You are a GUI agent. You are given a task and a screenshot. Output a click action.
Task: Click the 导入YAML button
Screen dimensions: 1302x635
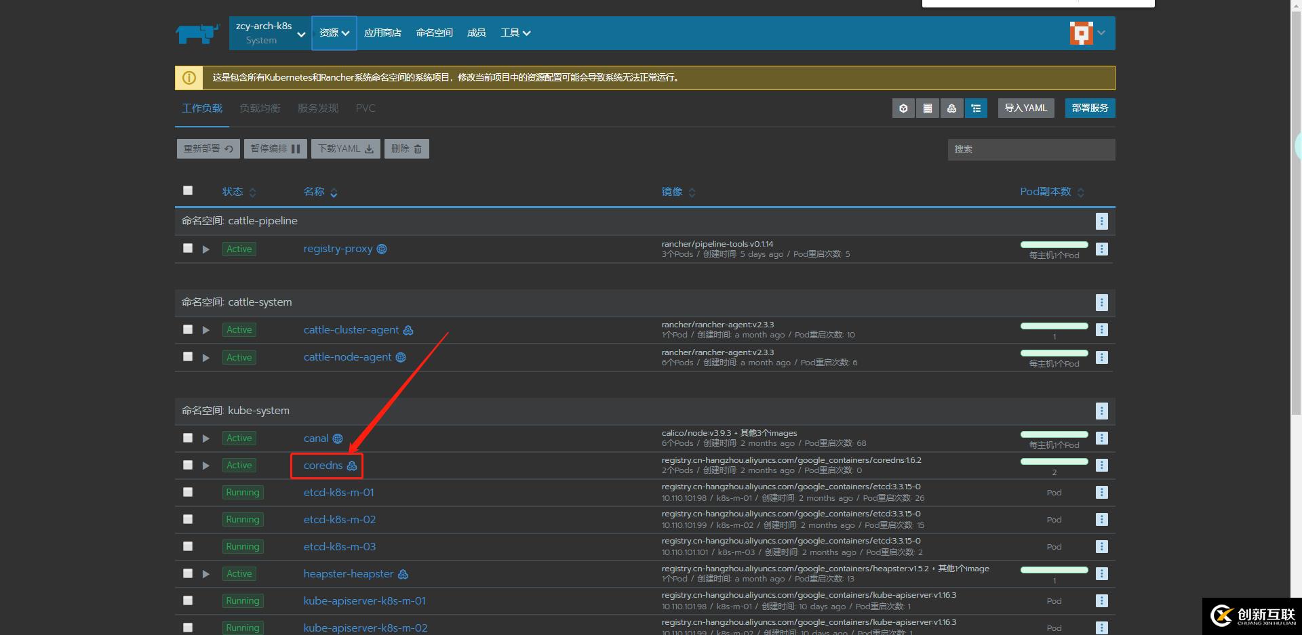coord(1026,108)
